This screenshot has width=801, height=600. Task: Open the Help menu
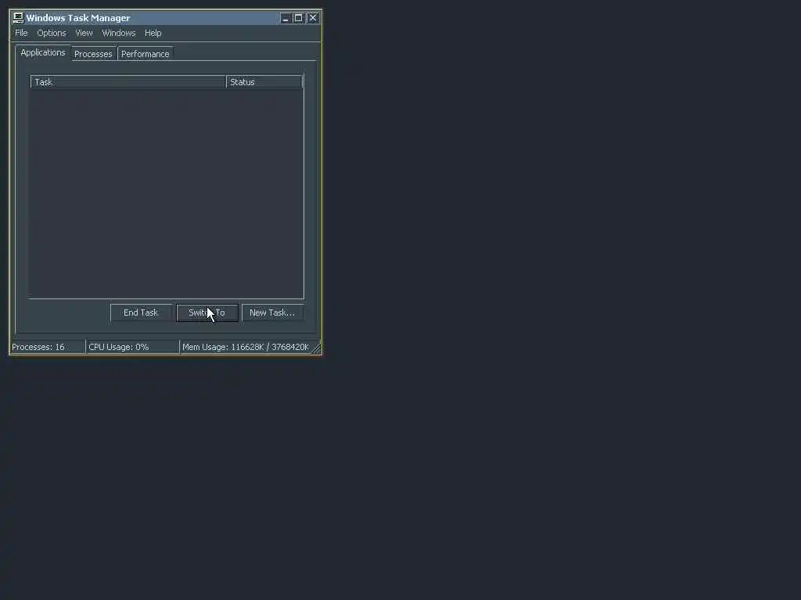153,33
